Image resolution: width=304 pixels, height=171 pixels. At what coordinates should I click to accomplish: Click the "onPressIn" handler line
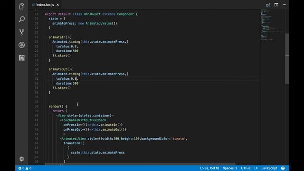point(93,124)
